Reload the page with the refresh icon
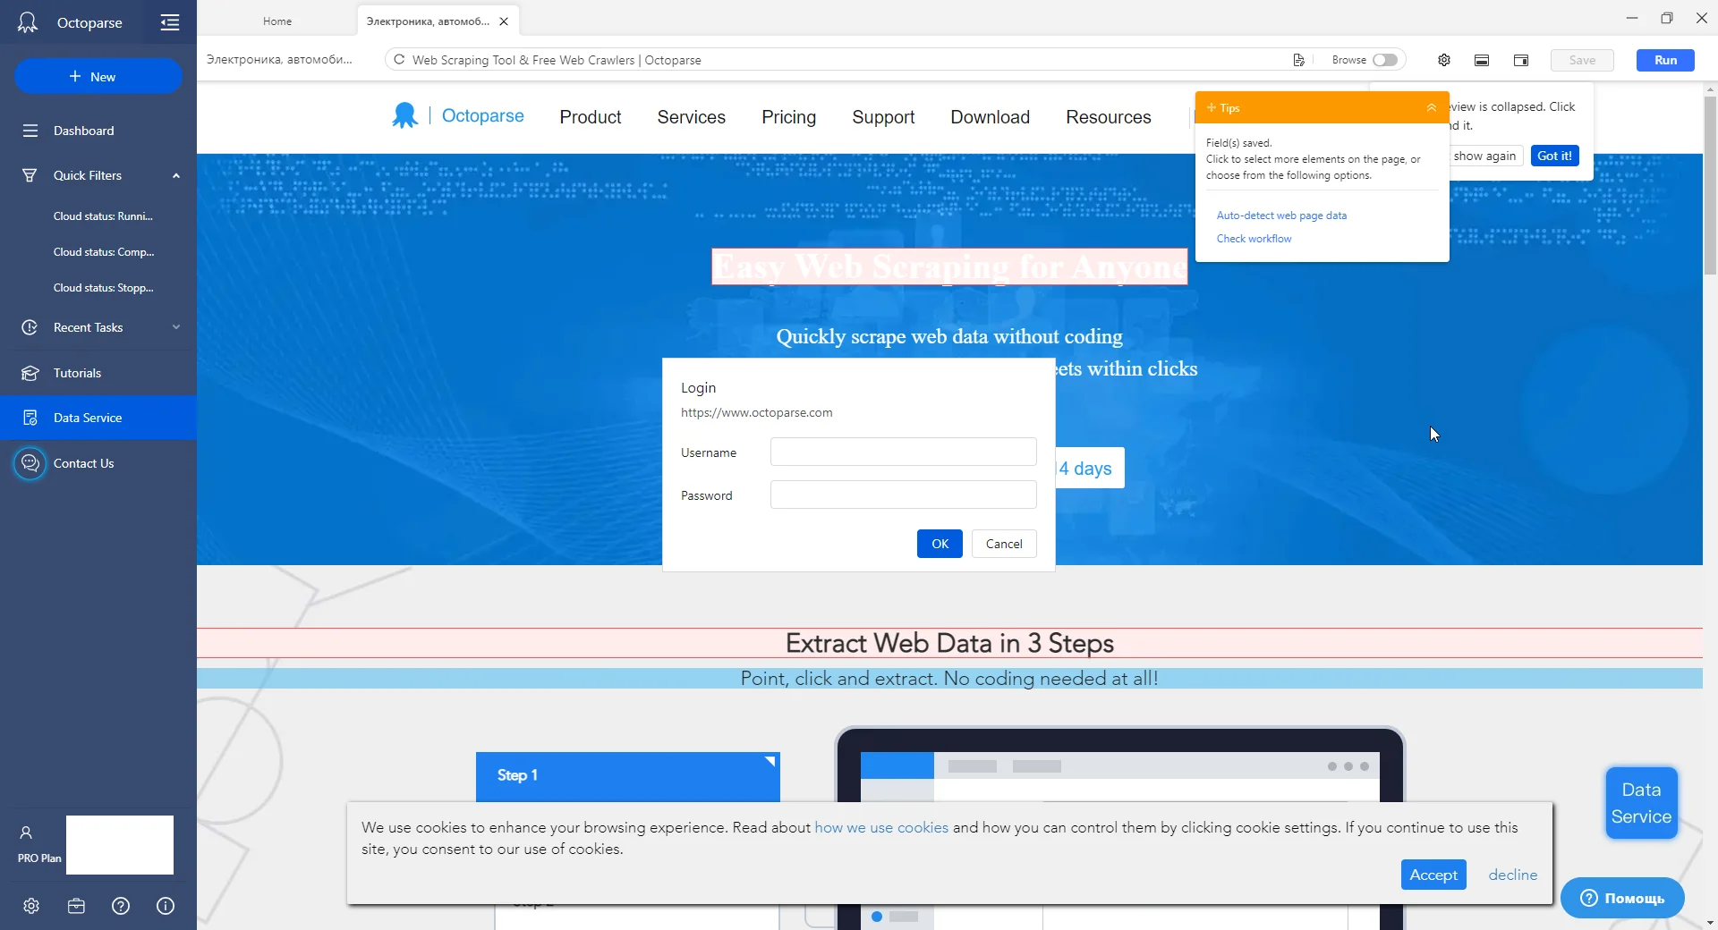 (399, 60)
